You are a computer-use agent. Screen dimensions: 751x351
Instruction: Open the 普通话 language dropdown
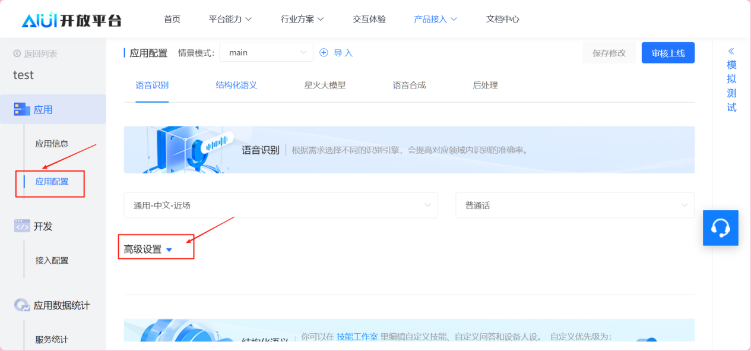pyautogui.click(x=575, y=205)
